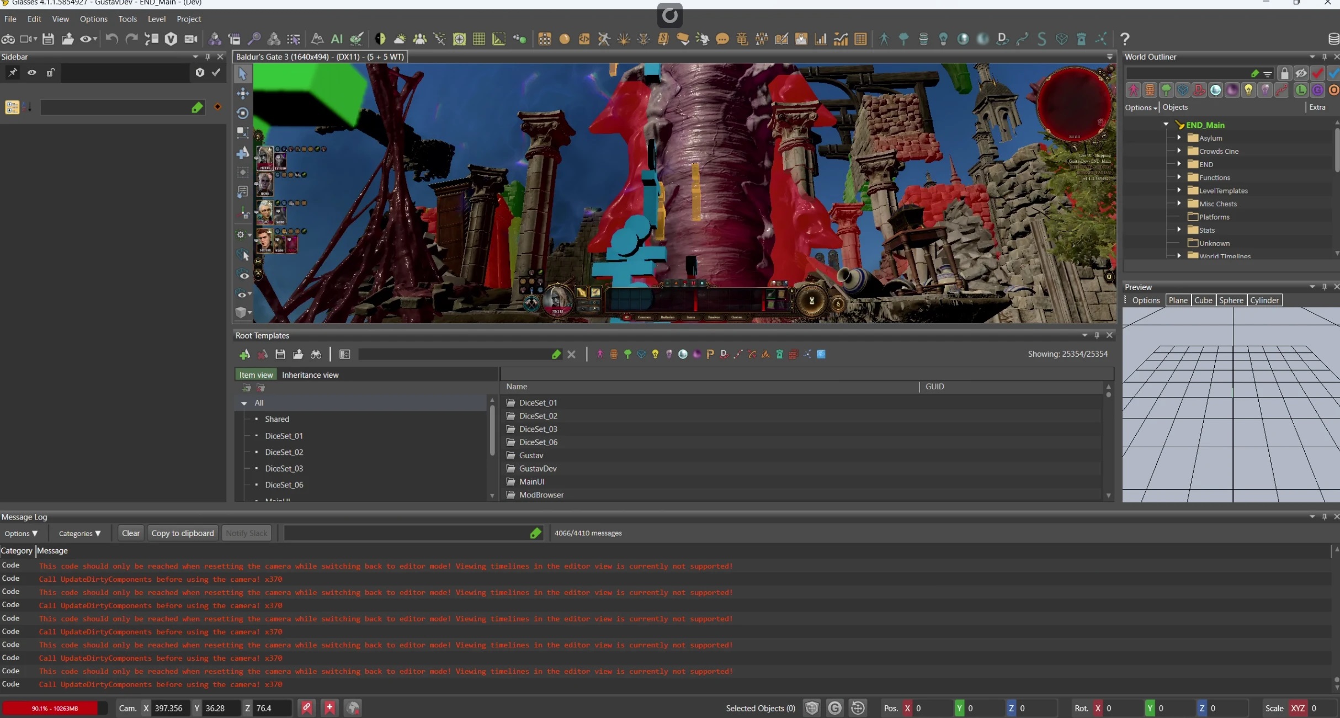Expand the DiceSet_01 tree item
The height and width of the screenshot is (718, 1340).
256,435
